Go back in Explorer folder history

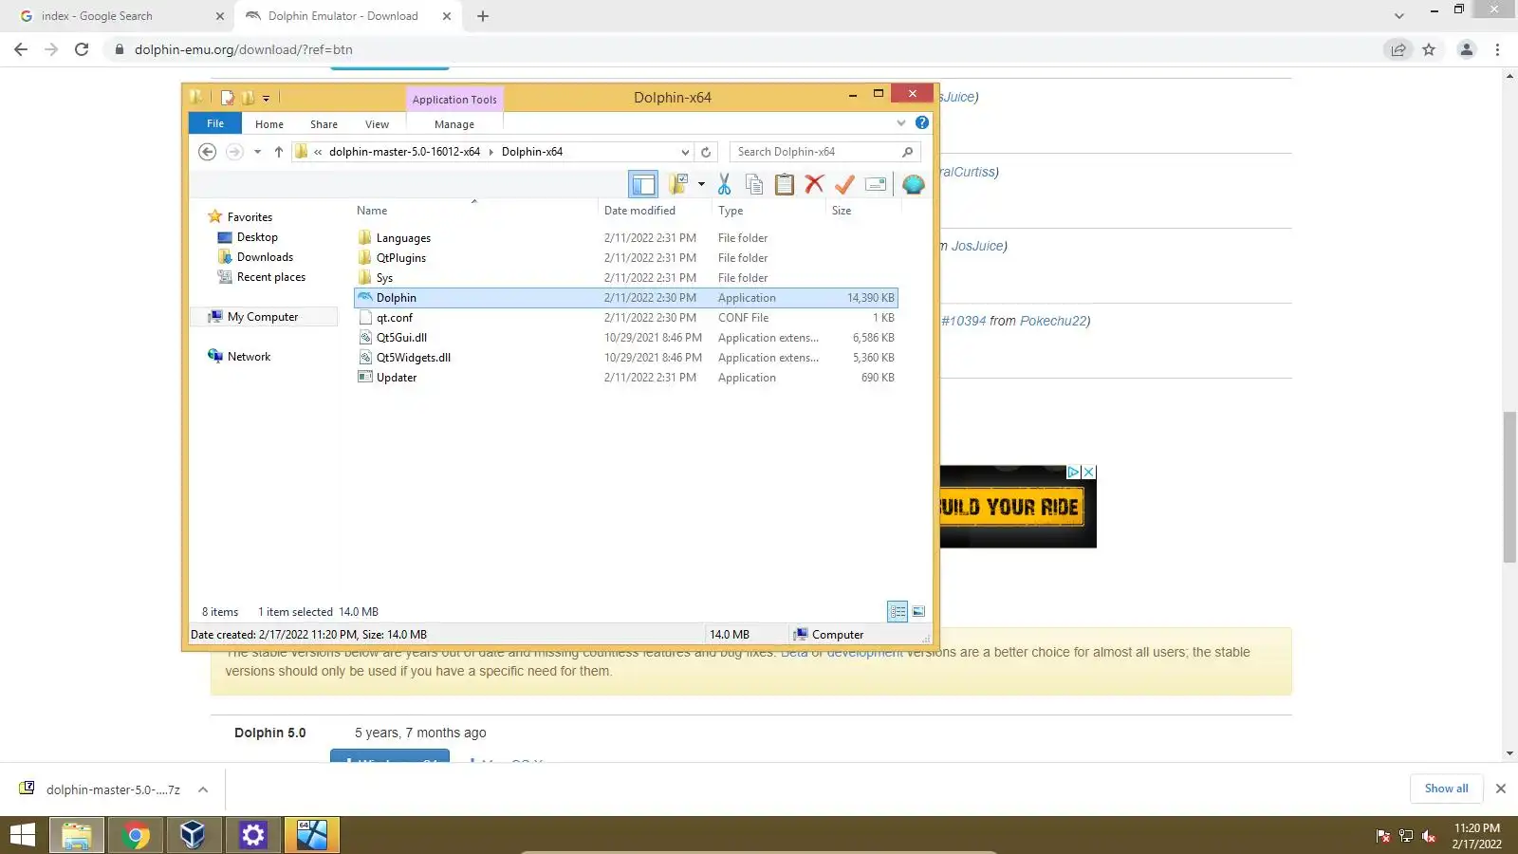click(x=207, y=152)
